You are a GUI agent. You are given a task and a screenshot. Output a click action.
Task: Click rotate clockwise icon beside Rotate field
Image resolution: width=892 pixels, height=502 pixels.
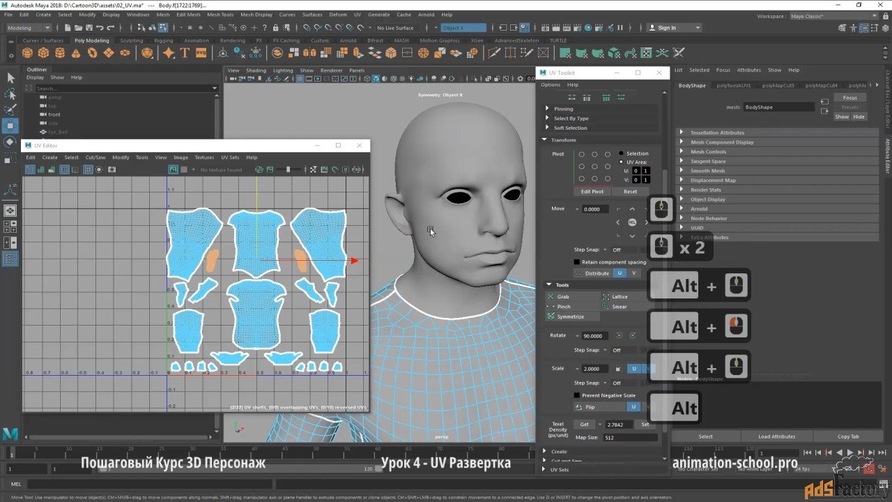(633, 335)
